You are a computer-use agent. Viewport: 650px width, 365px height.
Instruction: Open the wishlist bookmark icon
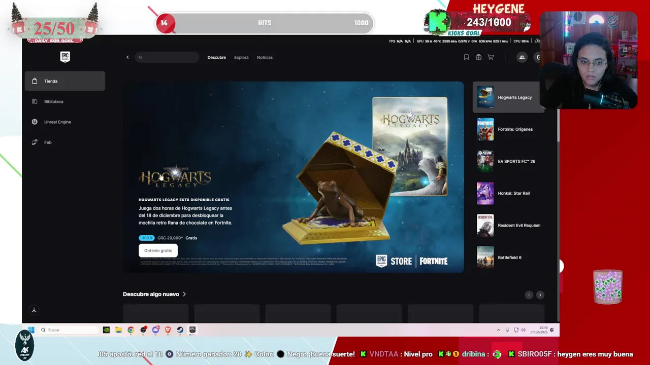click(466, 57)
